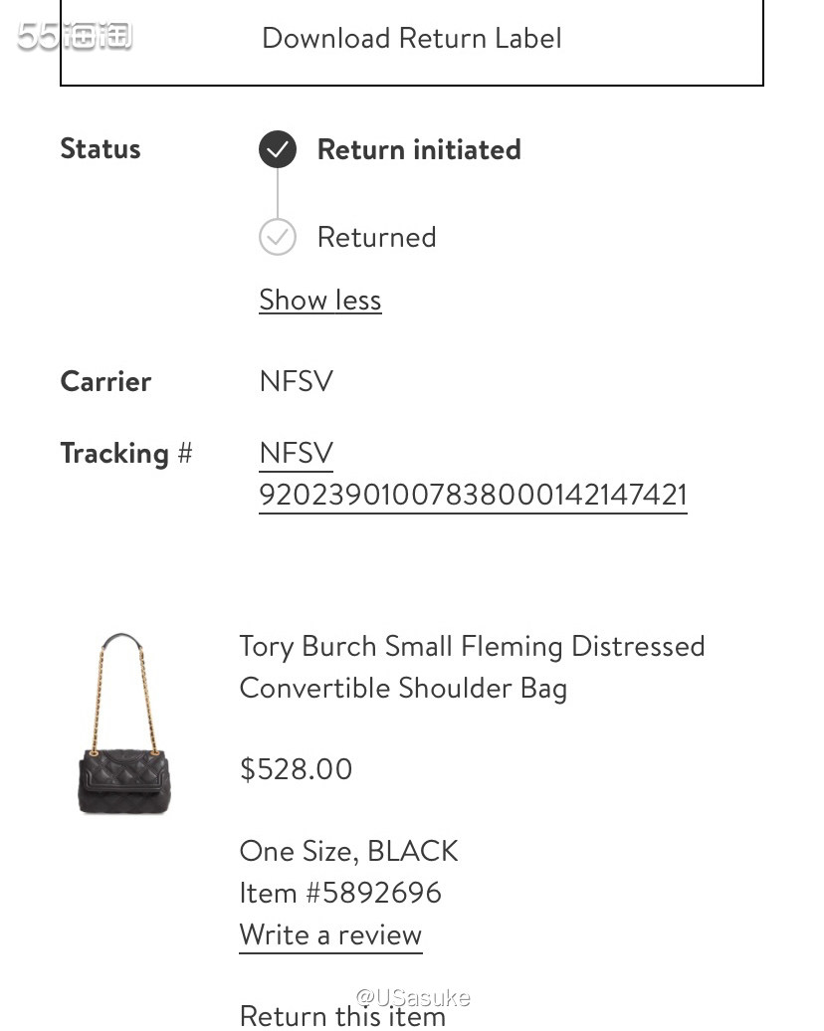Click the One Size, BLACK description
The height and width of the screenshot is (1031, 824).
click(x=348, y=851)
